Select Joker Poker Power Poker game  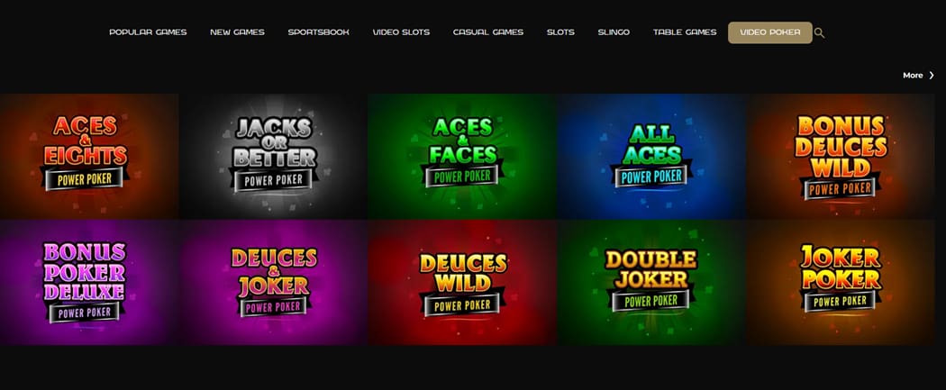tap(841, 282)
